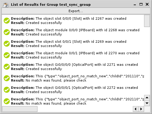Viewport: 152px width, 114px height.
Task: Click check icon for childId 201110 entry
Action: click(7, 78)
